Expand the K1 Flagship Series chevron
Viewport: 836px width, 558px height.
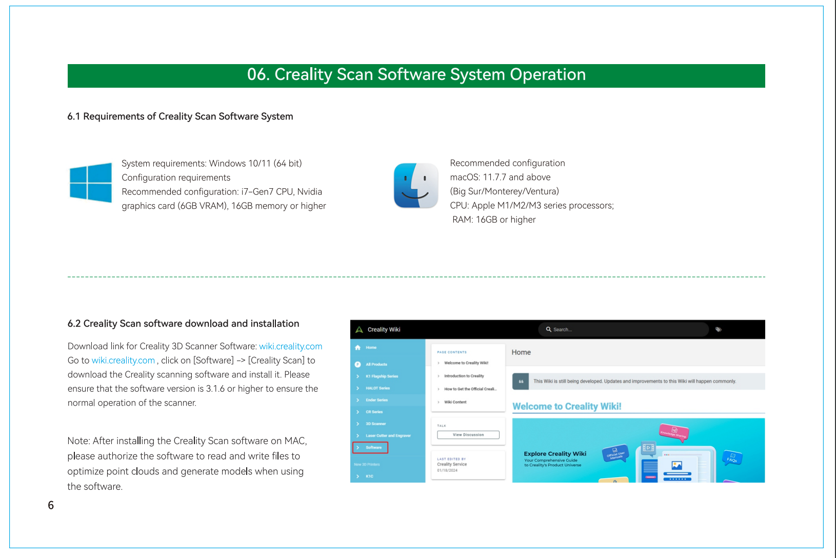click(357, 376)
